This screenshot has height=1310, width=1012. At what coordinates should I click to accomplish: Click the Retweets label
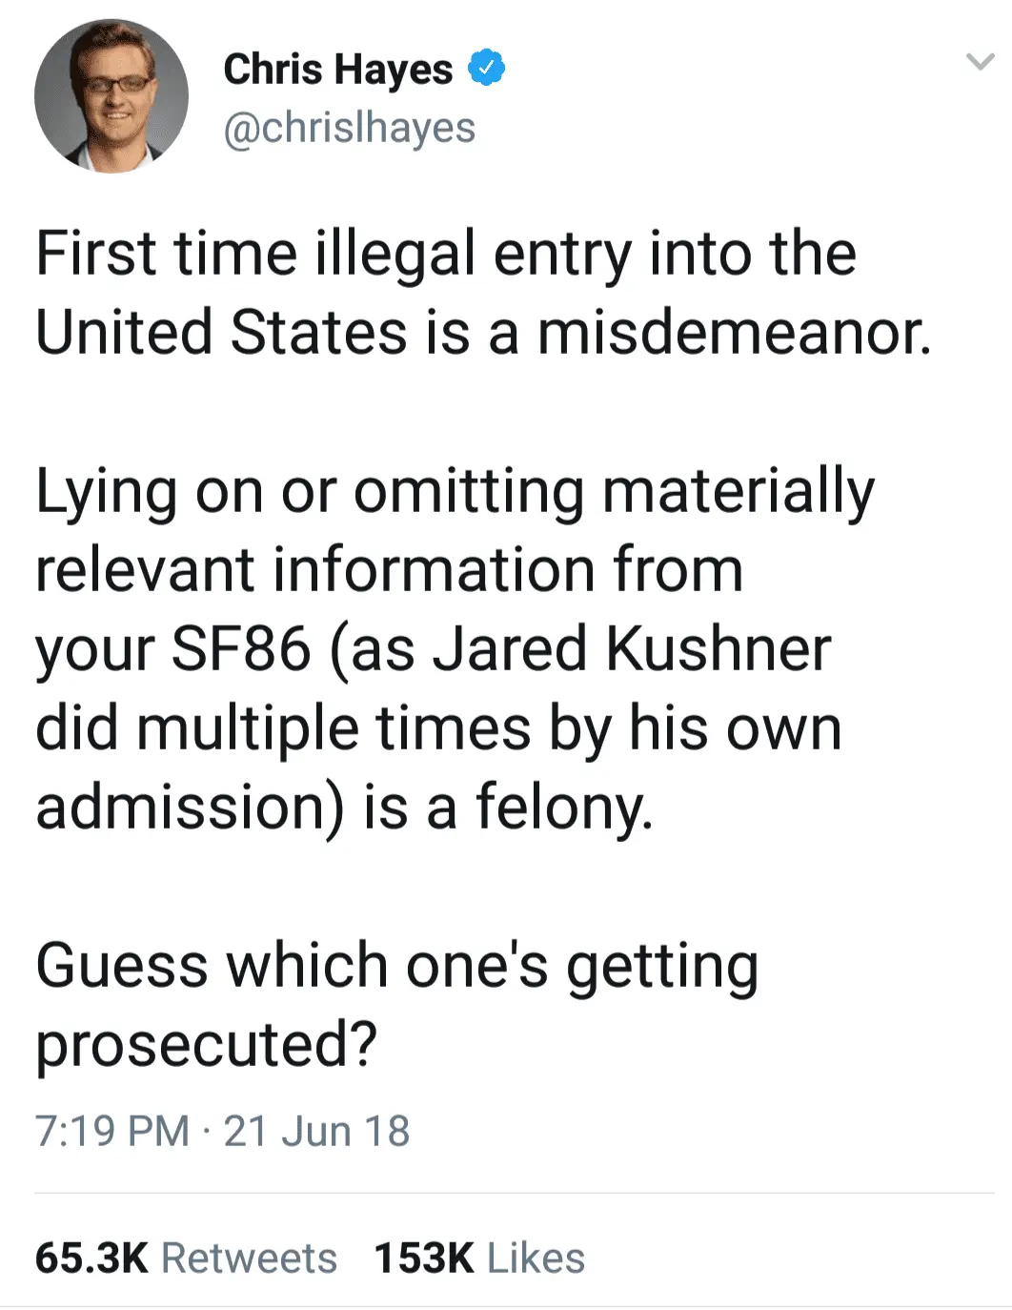point(249,1258)
